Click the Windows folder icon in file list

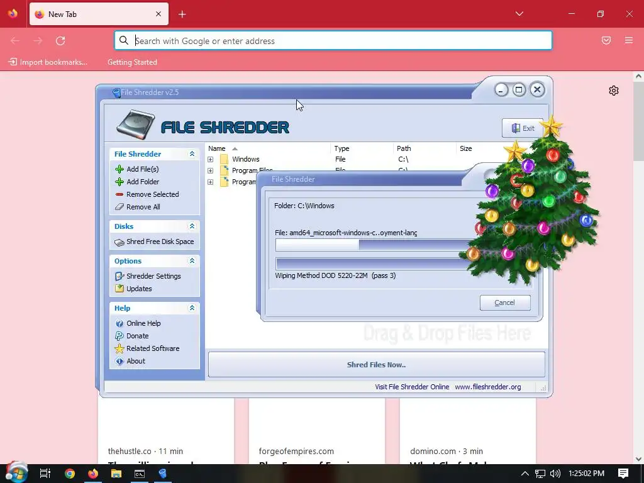[x=224, y=159]
